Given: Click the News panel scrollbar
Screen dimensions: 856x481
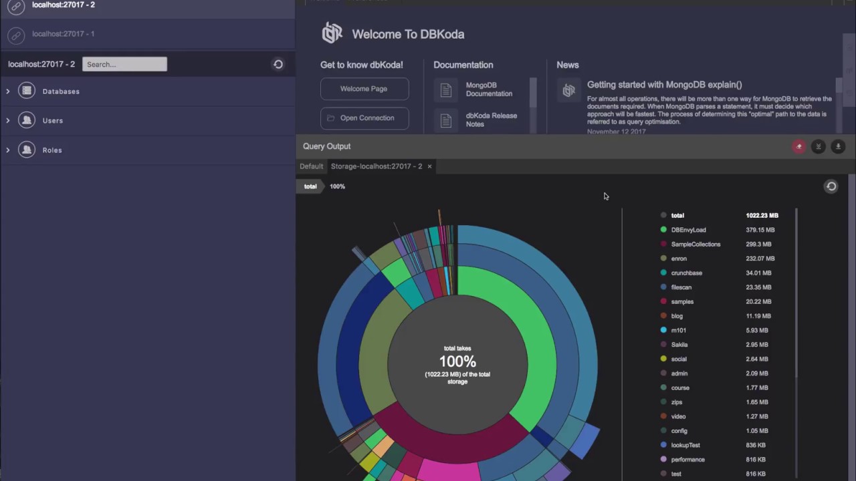Looking at the screenshot, I should coord(839,86).
